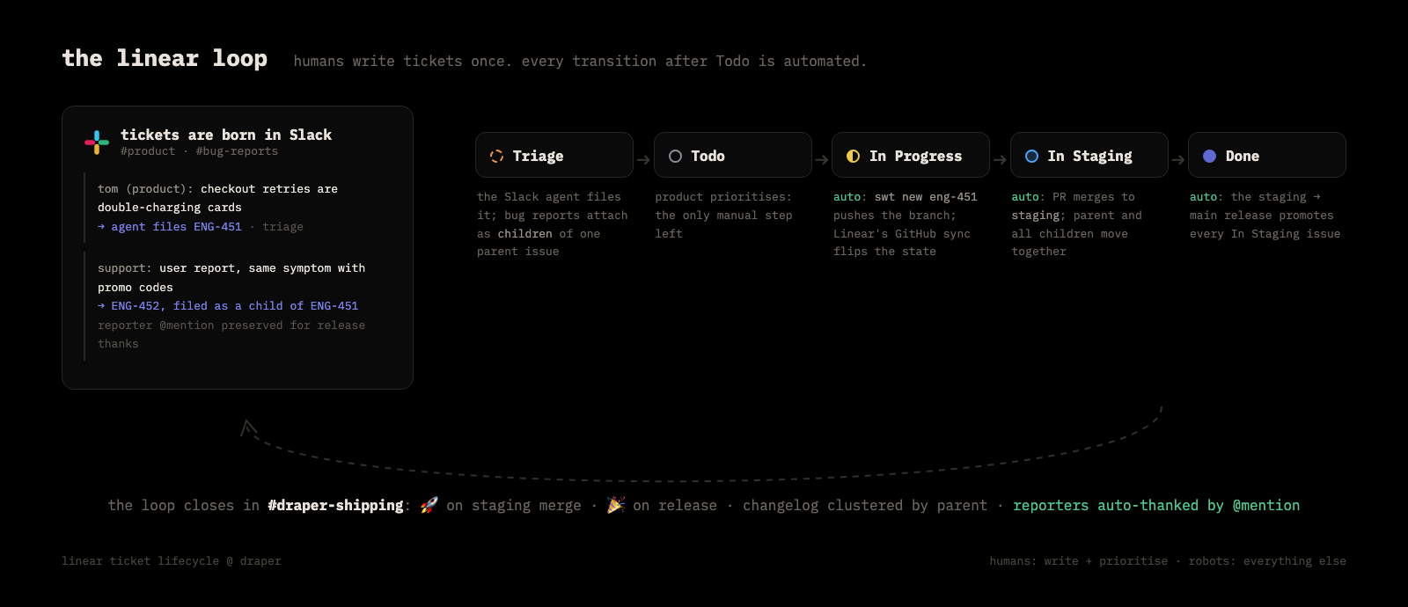Click "the linear loop" title
This screenshot has width=1408, height=607.
[x=165, y=58]
